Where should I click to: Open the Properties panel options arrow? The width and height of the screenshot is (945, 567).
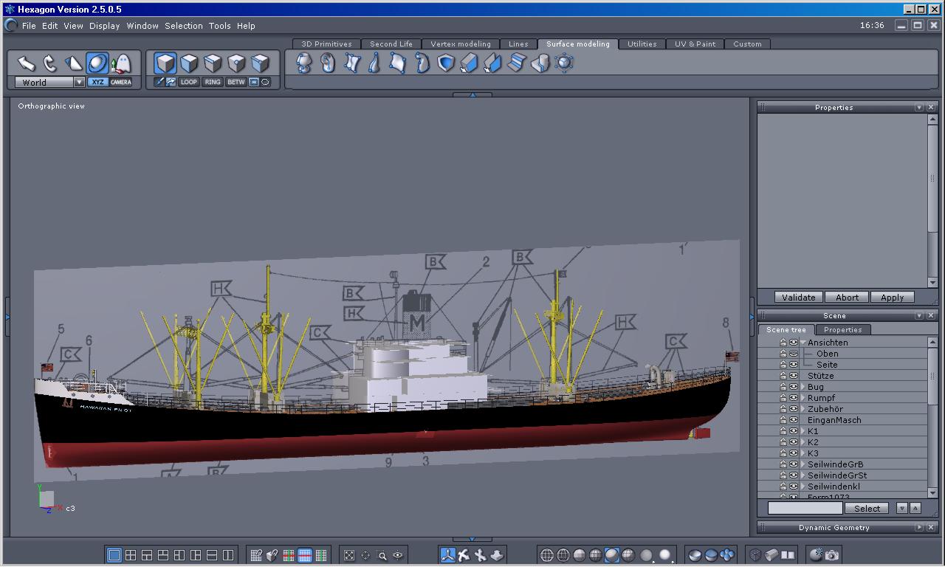click(x=919, y=108)
